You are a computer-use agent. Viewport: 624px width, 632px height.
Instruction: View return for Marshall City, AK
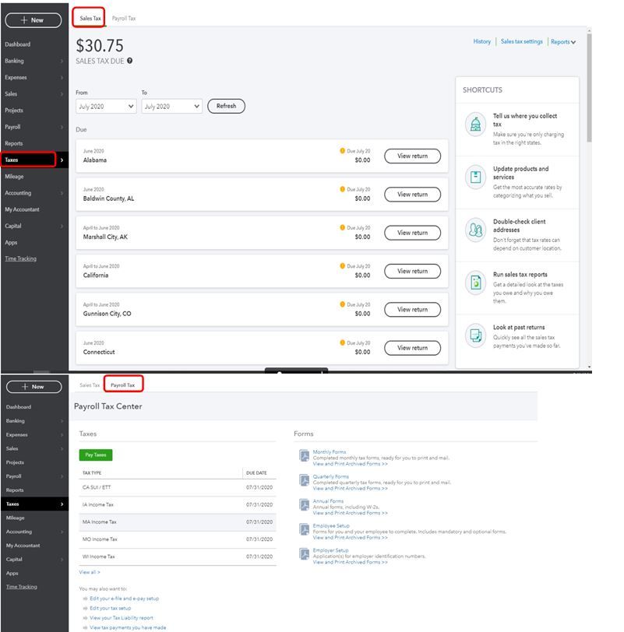point(412,233)
